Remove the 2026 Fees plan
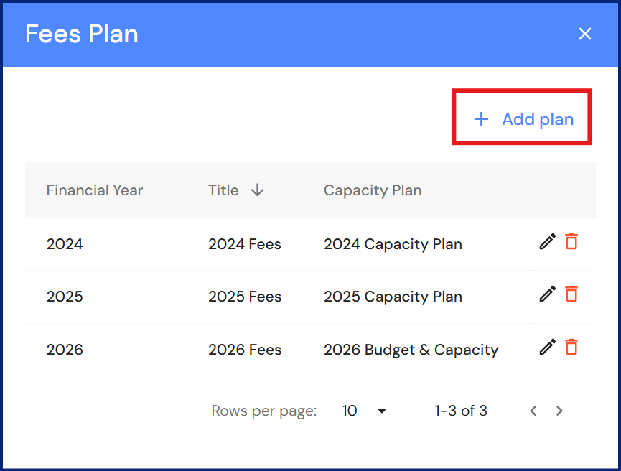 pyautogui.click(x=571, y=348)
